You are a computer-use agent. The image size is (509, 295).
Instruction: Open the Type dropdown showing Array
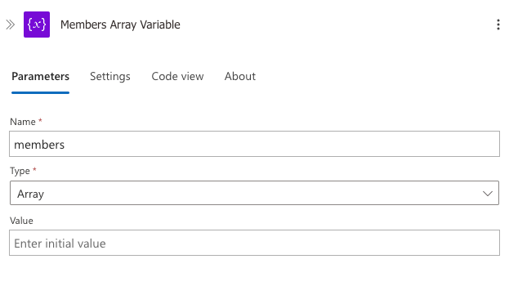point(255,193)
